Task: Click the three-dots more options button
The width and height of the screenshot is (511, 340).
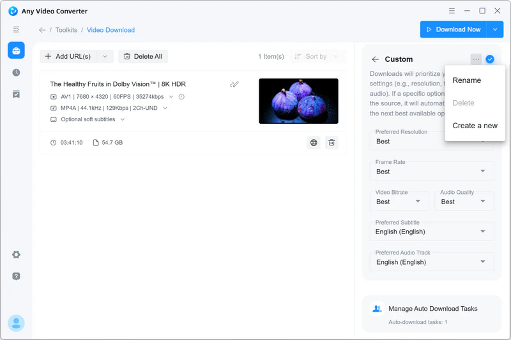Action: pyautogui.click(x=476, y=59)
